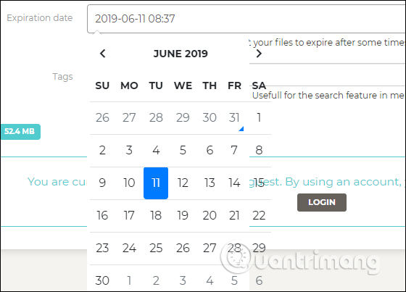Choose July 1 in last row
The height and width of the screenshot is (292, 406).
click(x=129, y=280)
